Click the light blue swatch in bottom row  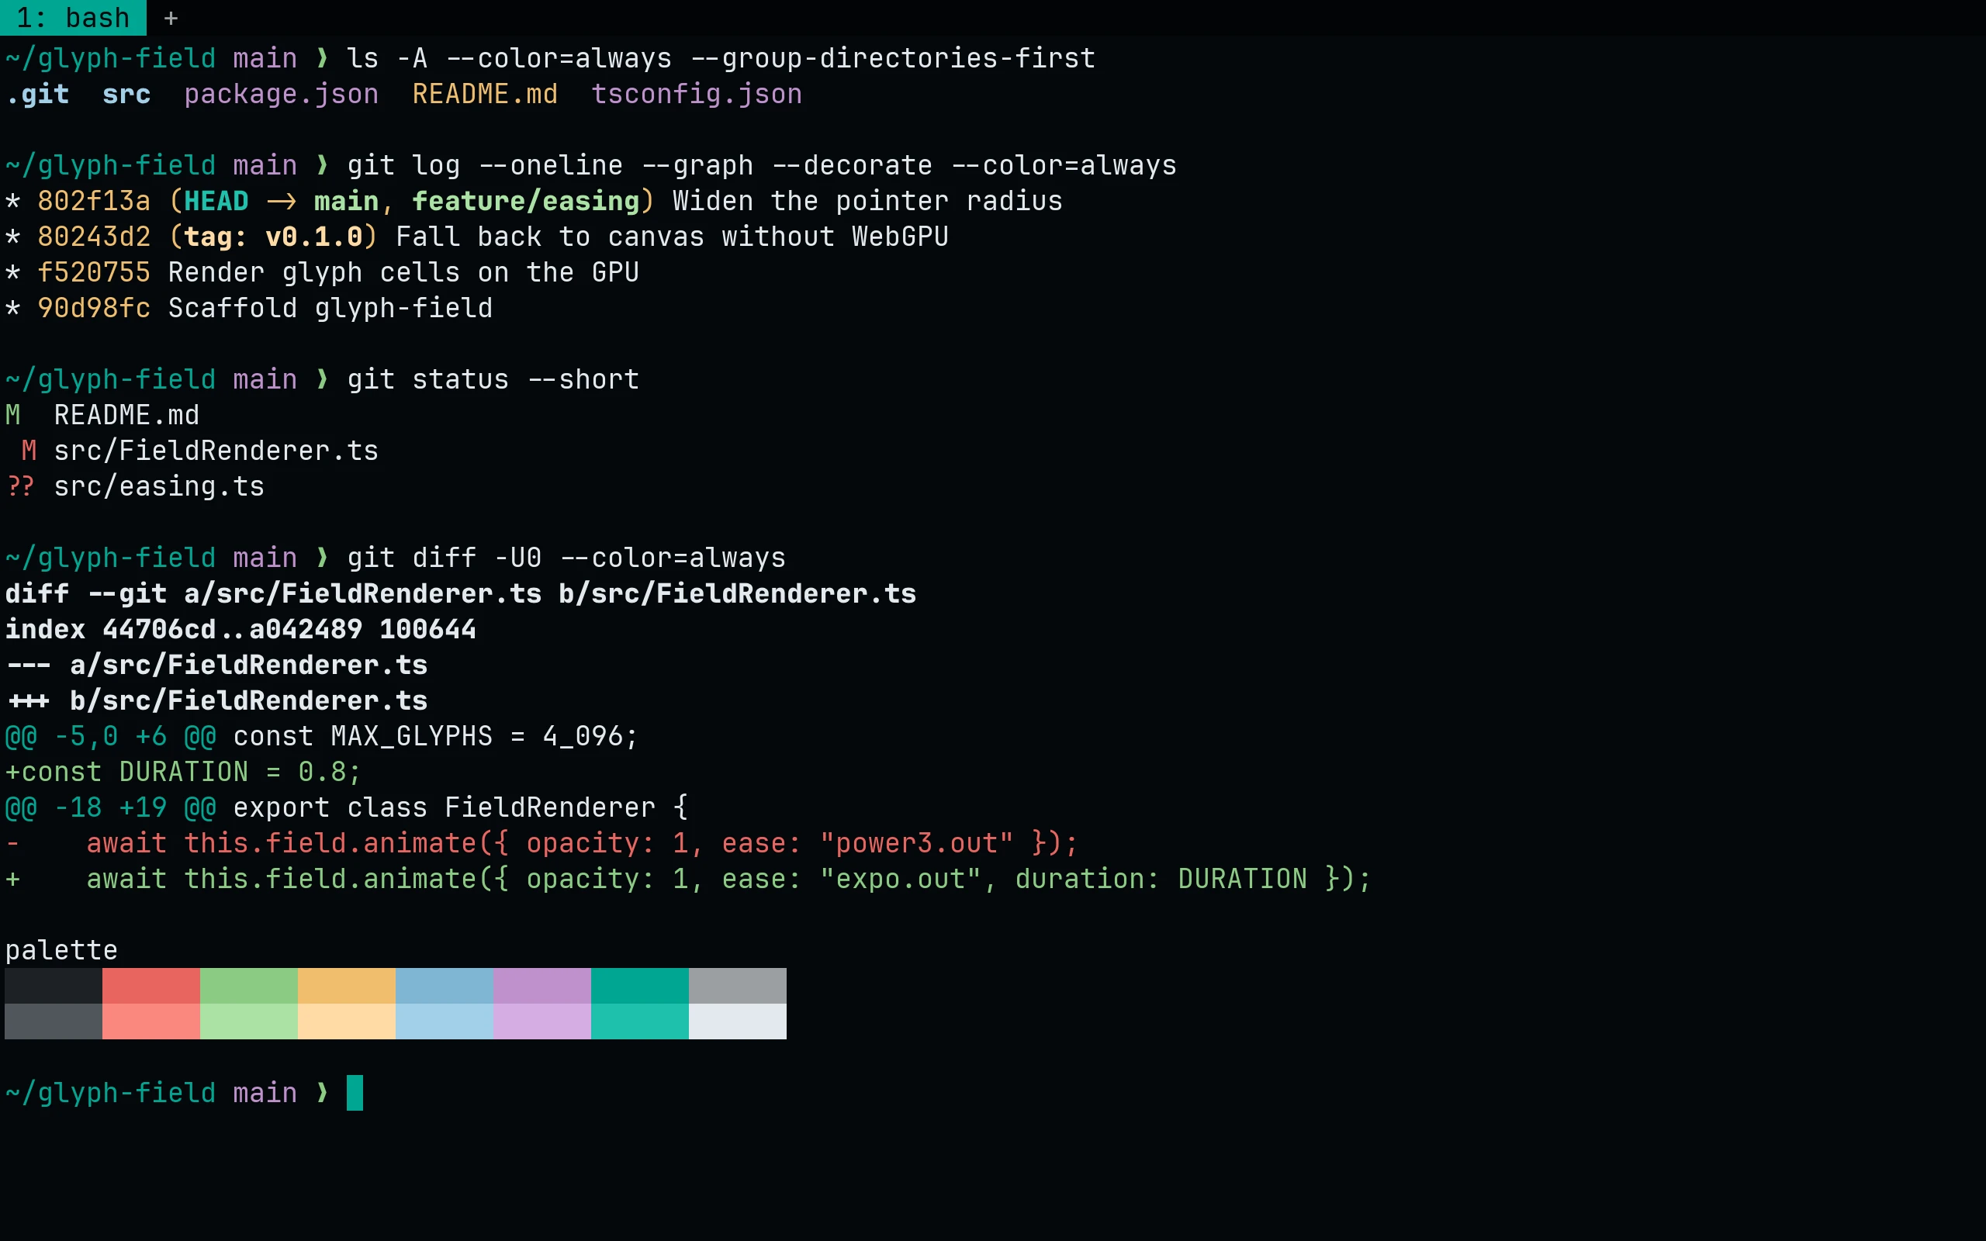[x=444, y=1021]
